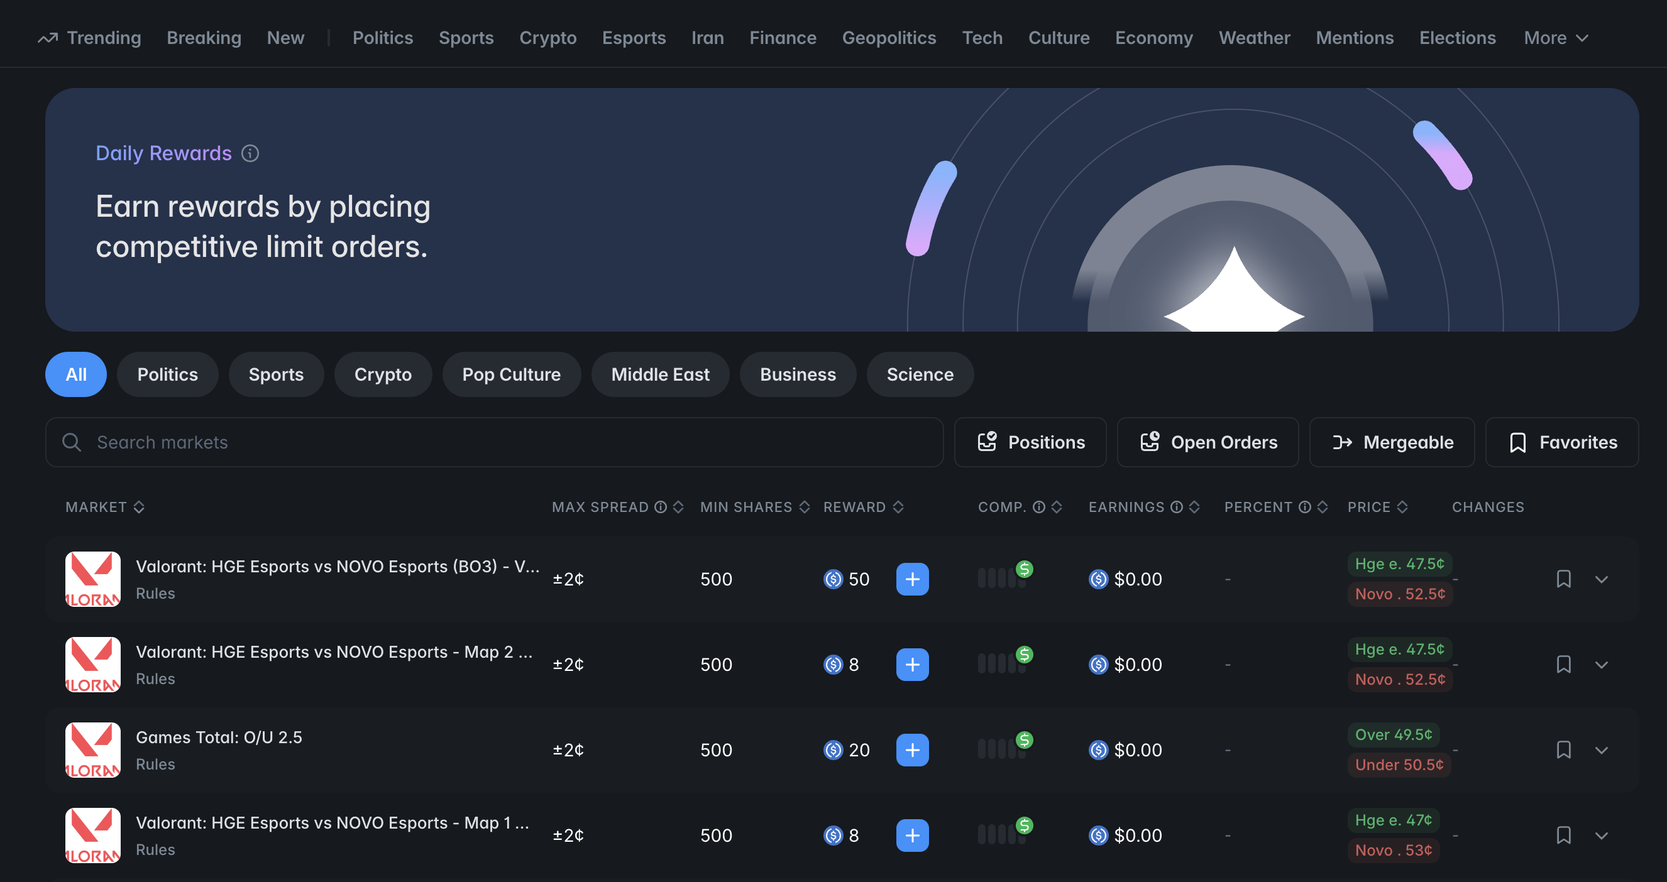Click the Earnings column info icon
This screenshot has height=882, width=1667.
click(x=1177, y=507)
